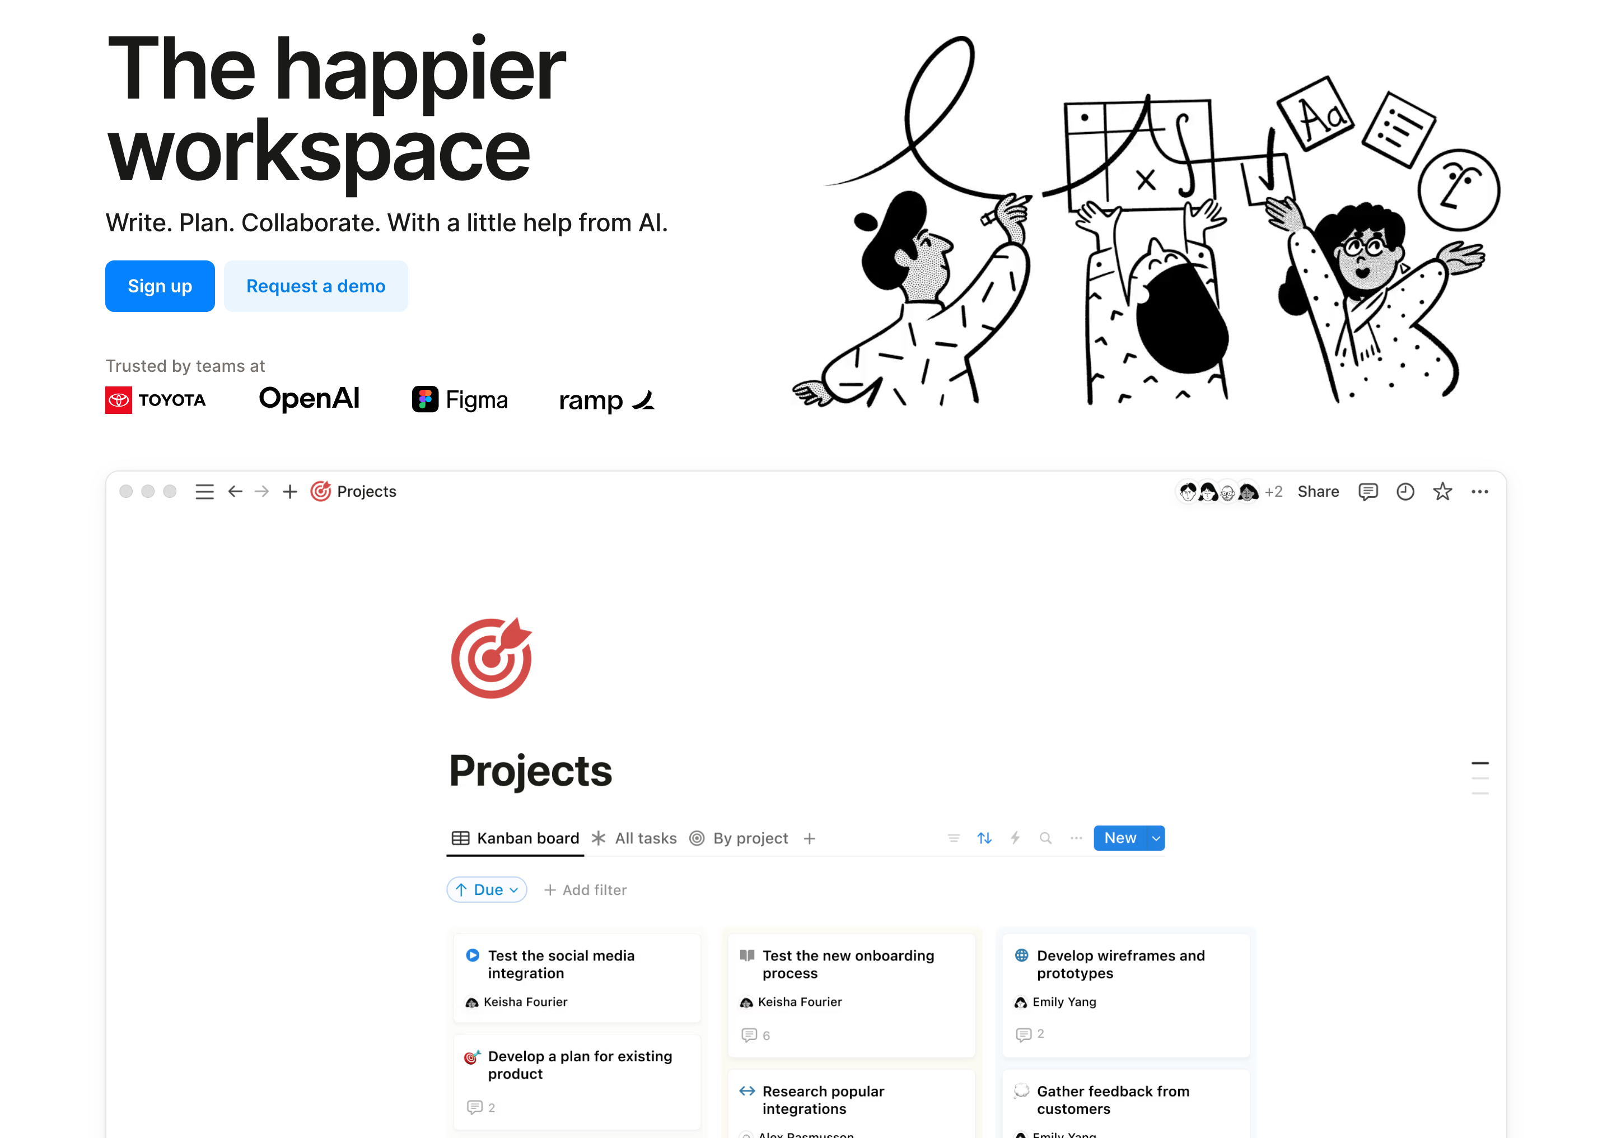Viewport: 1607px width, 1138px height.
Task: Expand the Due sort dropdown
Action: (x=487, y=890)
